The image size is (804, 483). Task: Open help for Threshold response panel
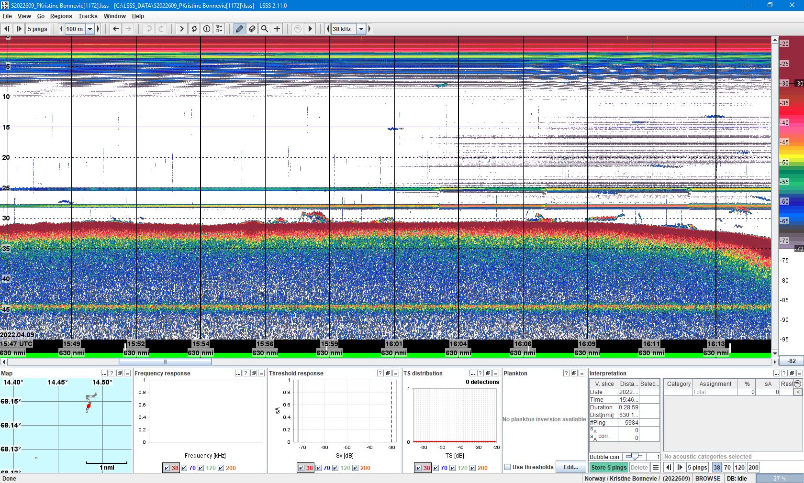tap(380, 373)
